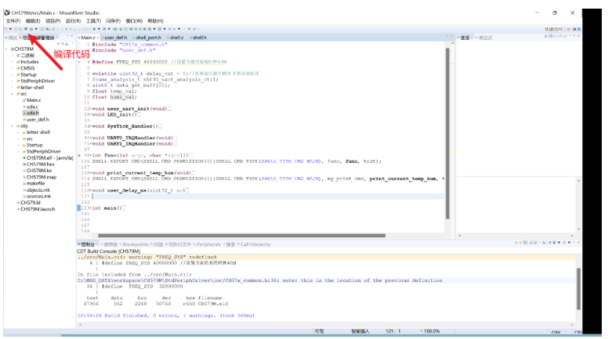Click the build project icon in toolbar

25,29
